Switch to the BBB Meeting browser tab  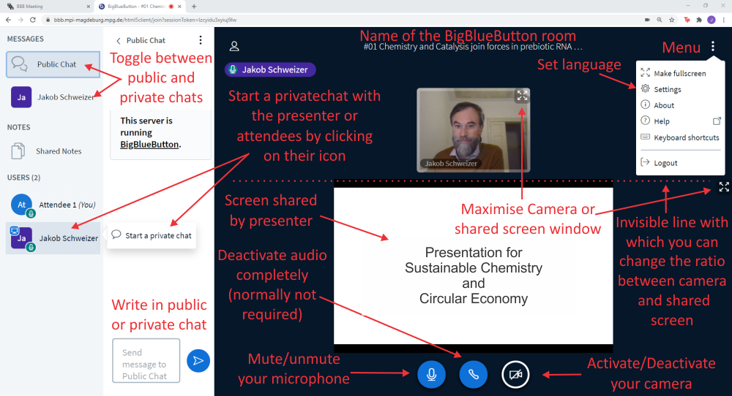tap(47, 7)
